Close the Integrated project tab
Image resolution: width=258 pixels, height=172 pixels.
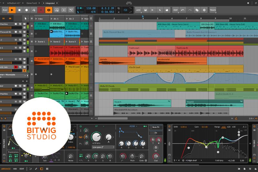click(57, 3)
